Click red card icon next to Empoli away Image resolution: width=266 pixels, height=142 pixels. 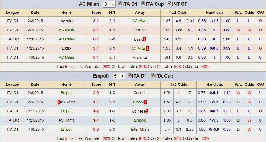[x=146, y=102]
